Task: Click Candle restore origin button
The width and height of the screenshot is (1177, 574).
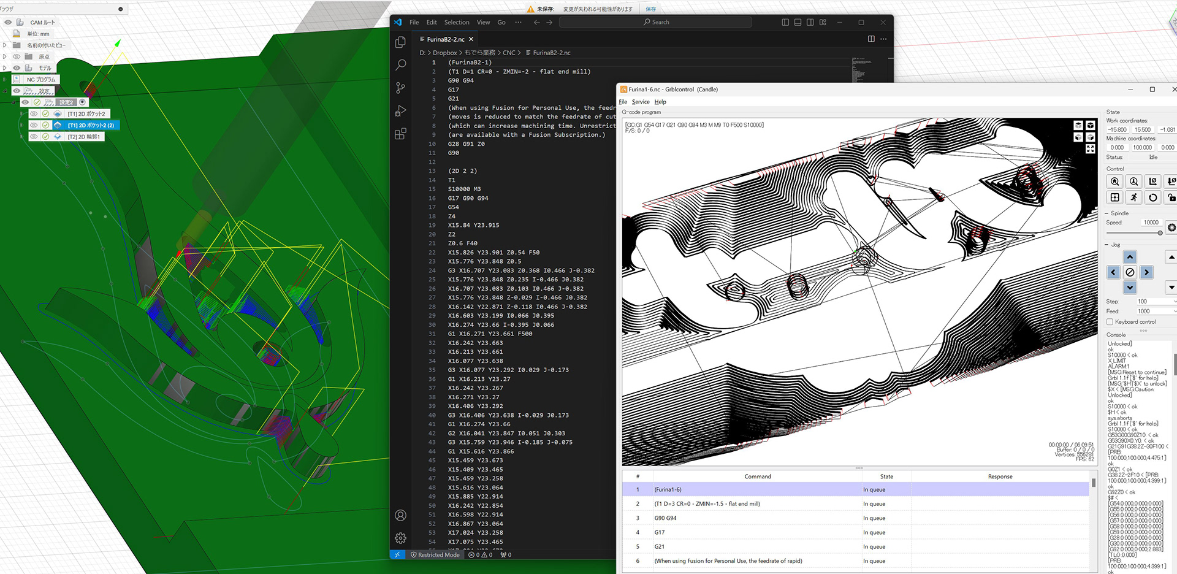Action: coord(1114,197)
